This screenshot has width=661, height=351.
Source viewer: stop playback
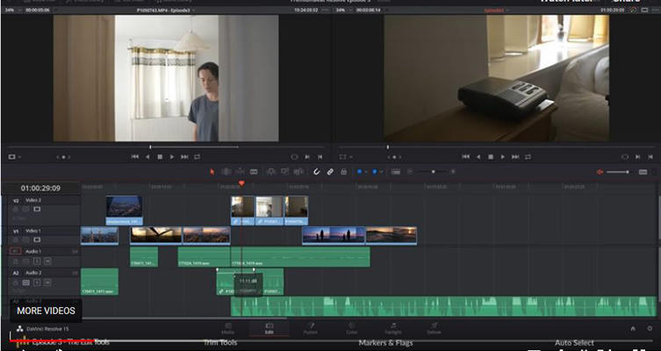click(160, 157)
